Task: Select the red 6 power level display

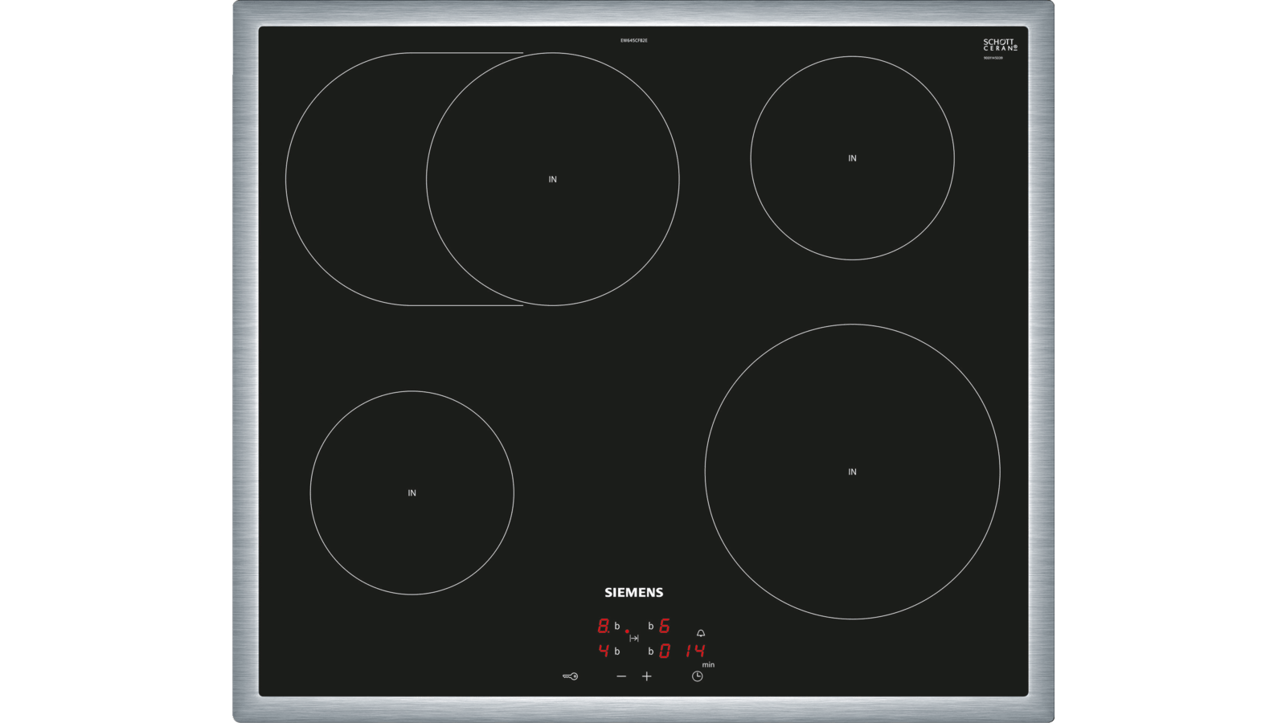Action: coord(665,626)
